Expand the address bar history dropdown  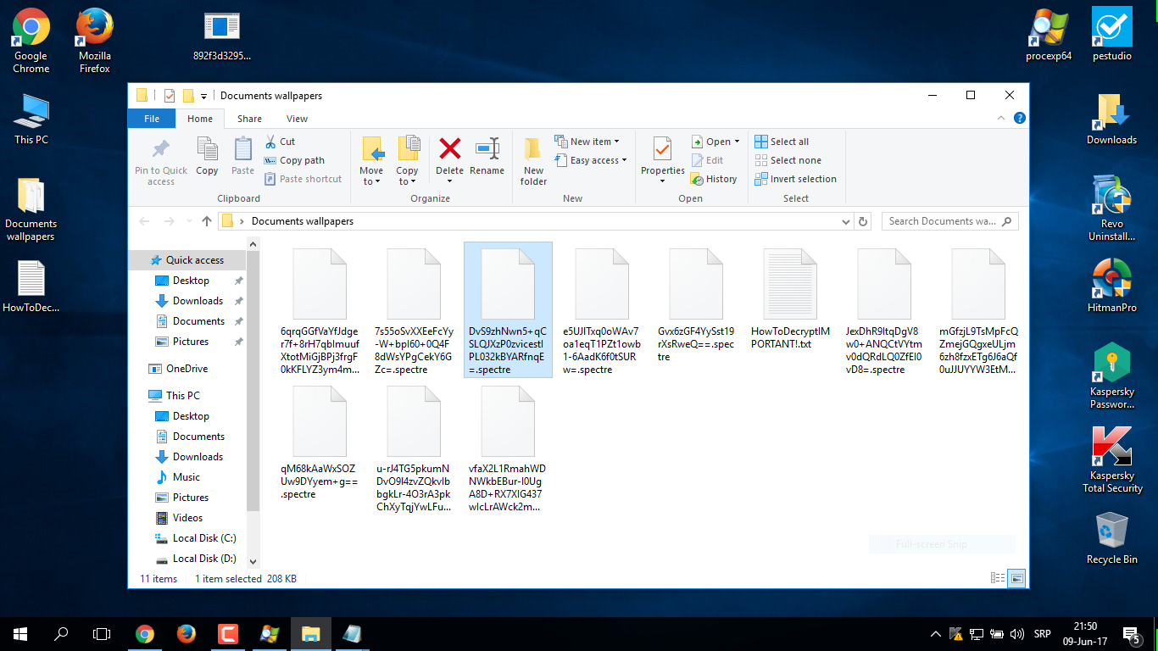[845, 221]
